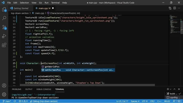The height and width of the screenshot is (103, 183).
Task: Open the OUTPUT panel tab
Action: coord(29,89)
